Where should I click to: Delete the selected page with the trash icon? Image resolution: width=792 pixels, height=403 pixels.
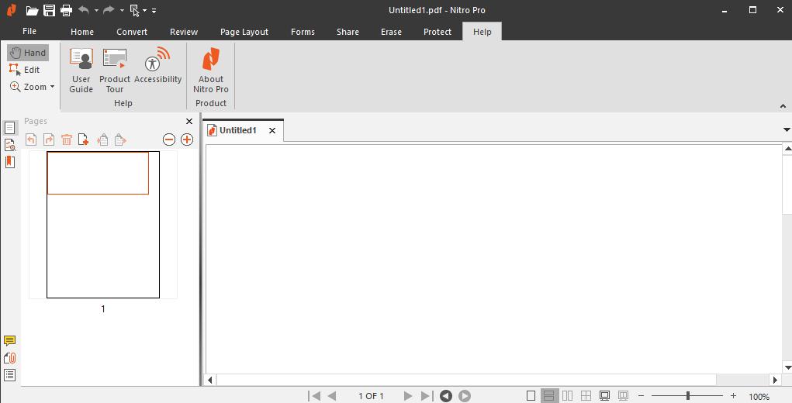pyautogui.click(x=67, y=139)
